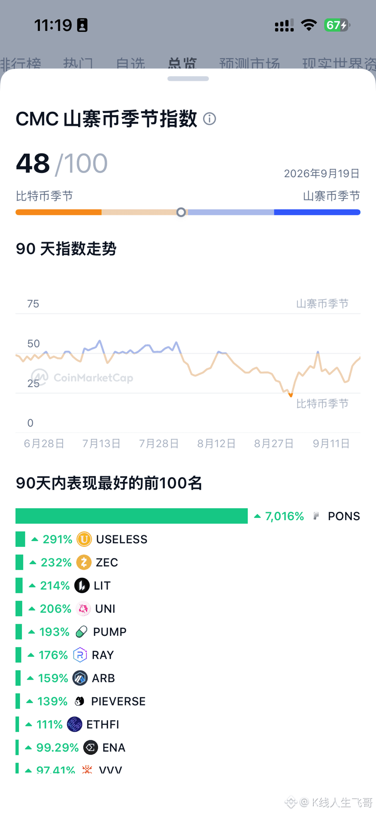
Task: Tap the LIT coin icon
Action: [82, 586]
